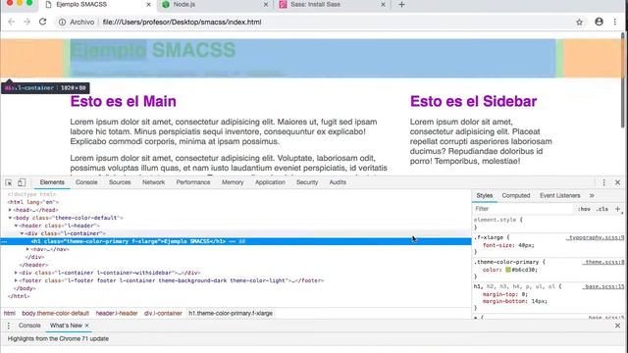This screenshot has width=628, height=353.
Task: Open theme.scss source link
Action: [602, 262]
